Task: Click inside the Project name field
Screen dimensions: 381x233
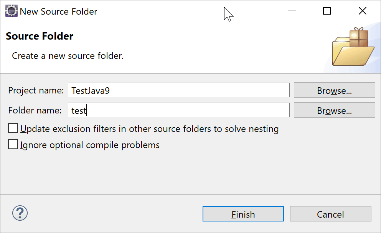Action: (178, 90)
